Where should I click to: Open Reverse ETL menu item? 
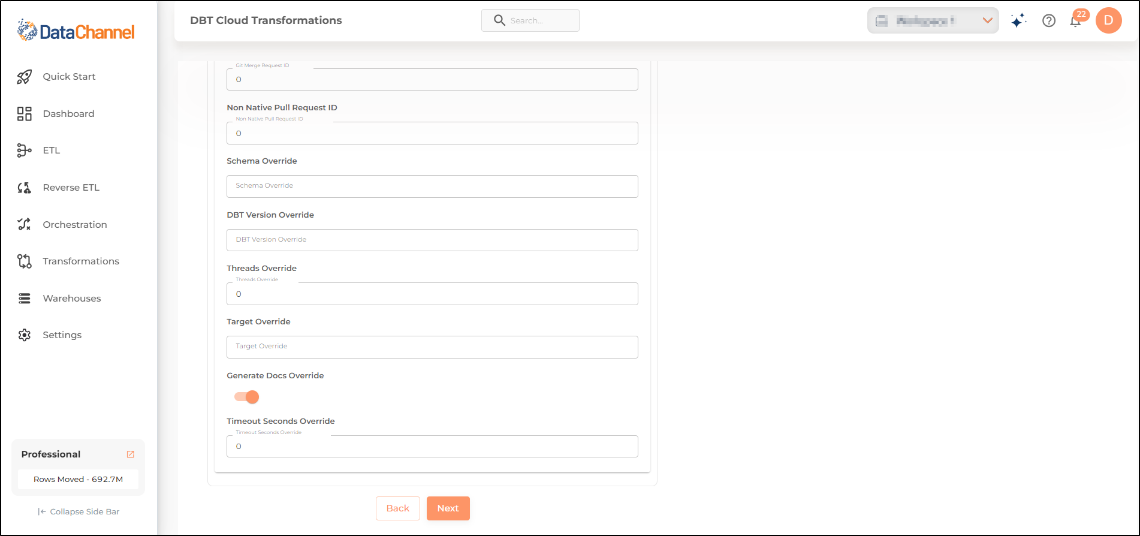pos(71,188)
